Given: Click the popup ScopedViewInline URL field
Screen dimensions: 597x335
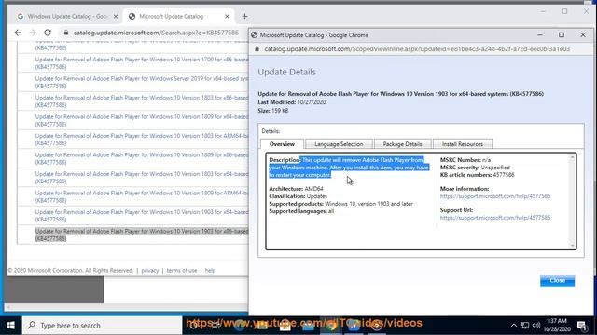Looking at the screenshot, I should tap(417, 49).
